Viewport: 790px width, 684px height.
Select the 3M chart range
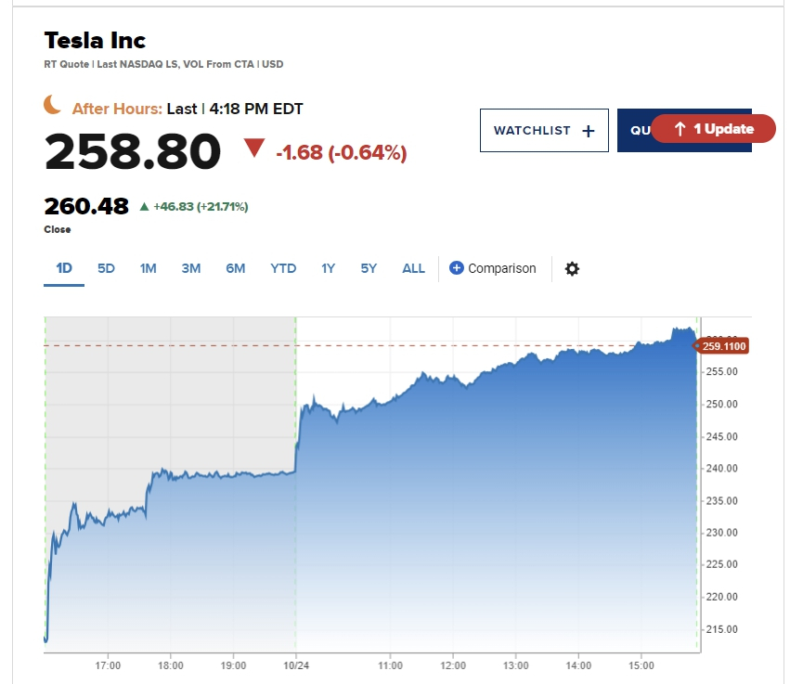[x=191, y=268]
